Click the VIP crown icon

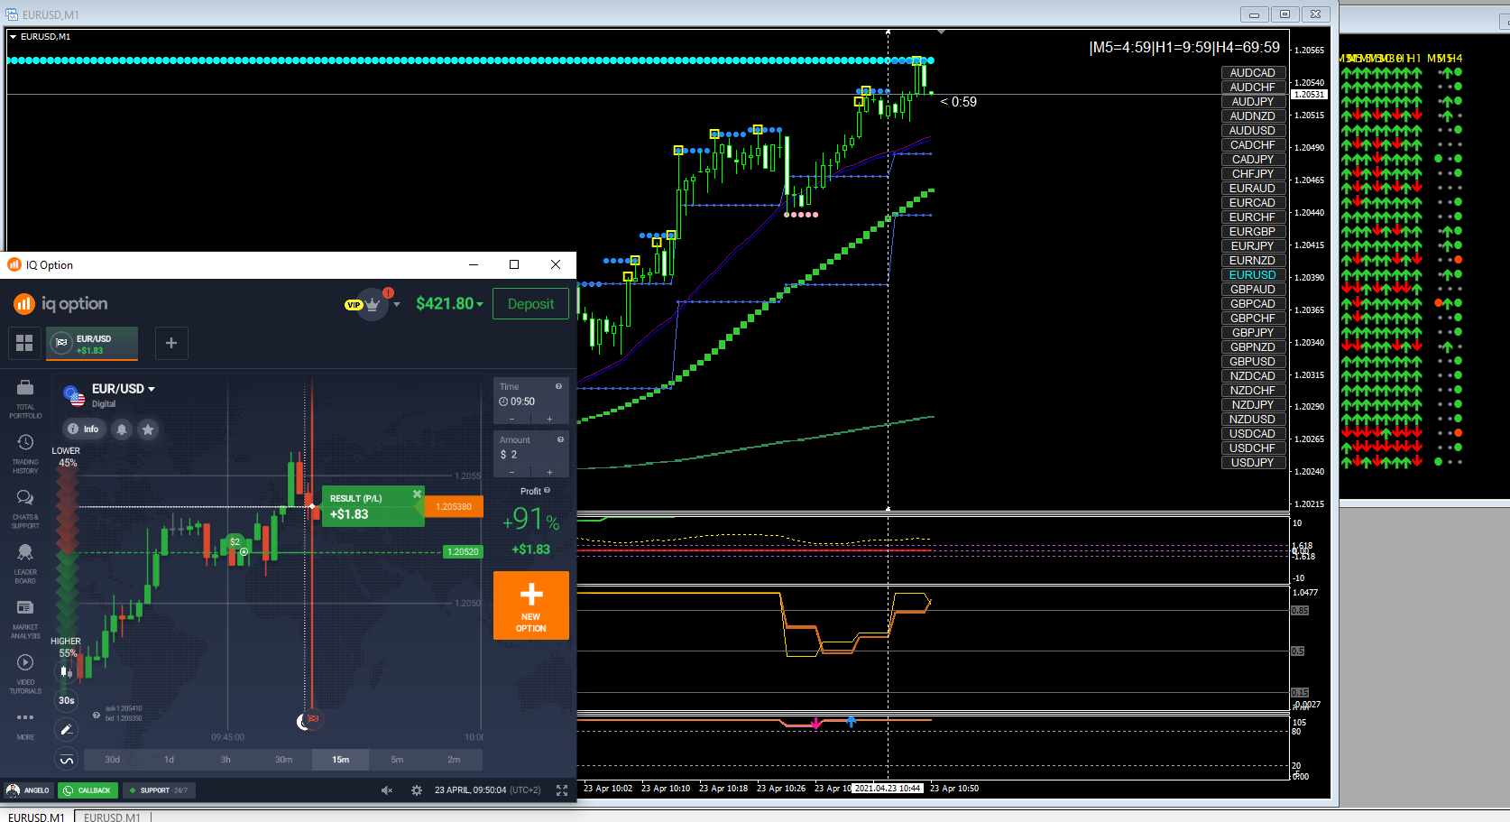pyautogui.click(x=372, y=304)
